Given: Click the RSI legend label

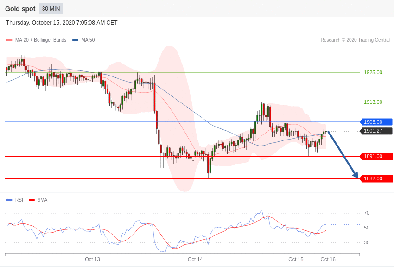Looking at the screenshot, I should [x=19, y=200].
